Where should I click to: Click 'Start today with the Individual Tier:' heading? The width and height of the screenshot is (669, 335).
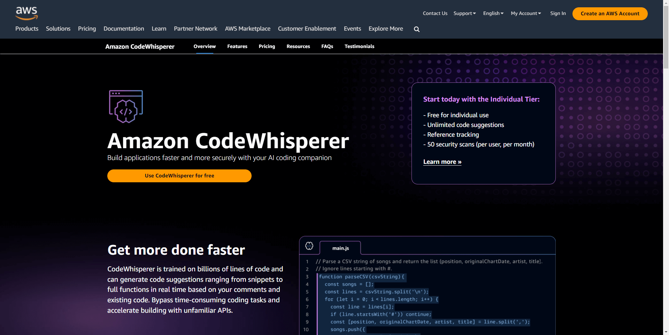pos(481,99)
